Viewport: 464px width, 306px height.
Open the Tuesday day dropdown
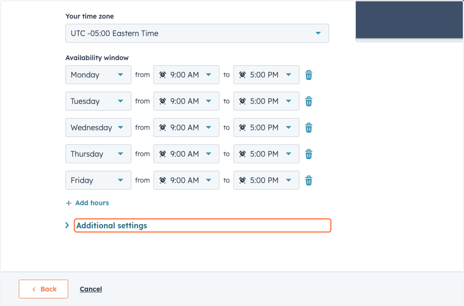tap(98, 101)
